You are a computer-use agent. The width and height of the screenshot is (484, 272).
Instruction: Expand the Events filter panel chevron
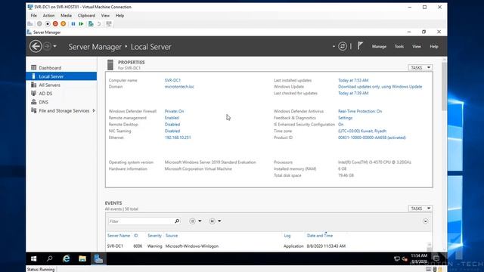coord(425,221)
